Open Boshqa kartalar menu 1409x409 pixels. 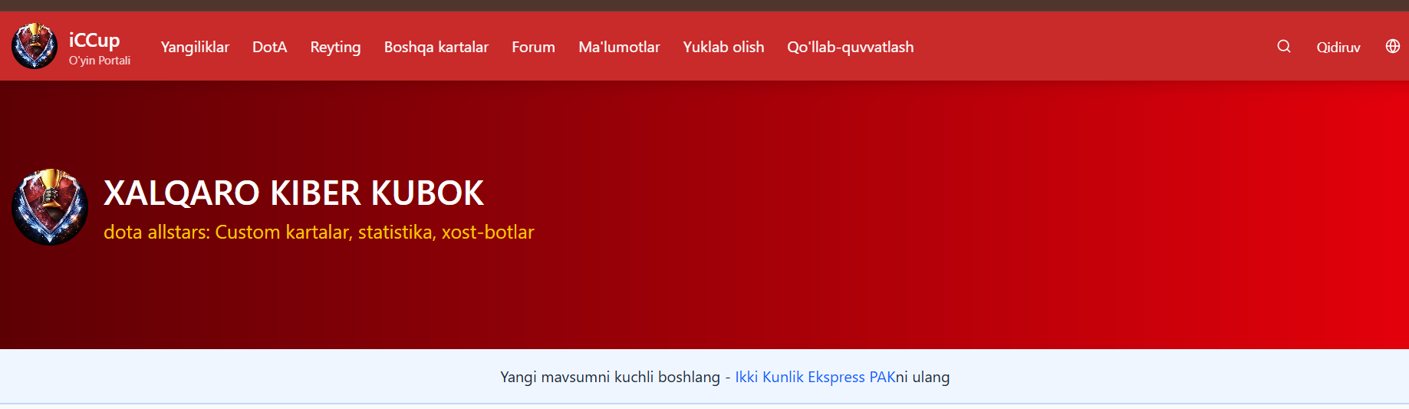(436, 47)
